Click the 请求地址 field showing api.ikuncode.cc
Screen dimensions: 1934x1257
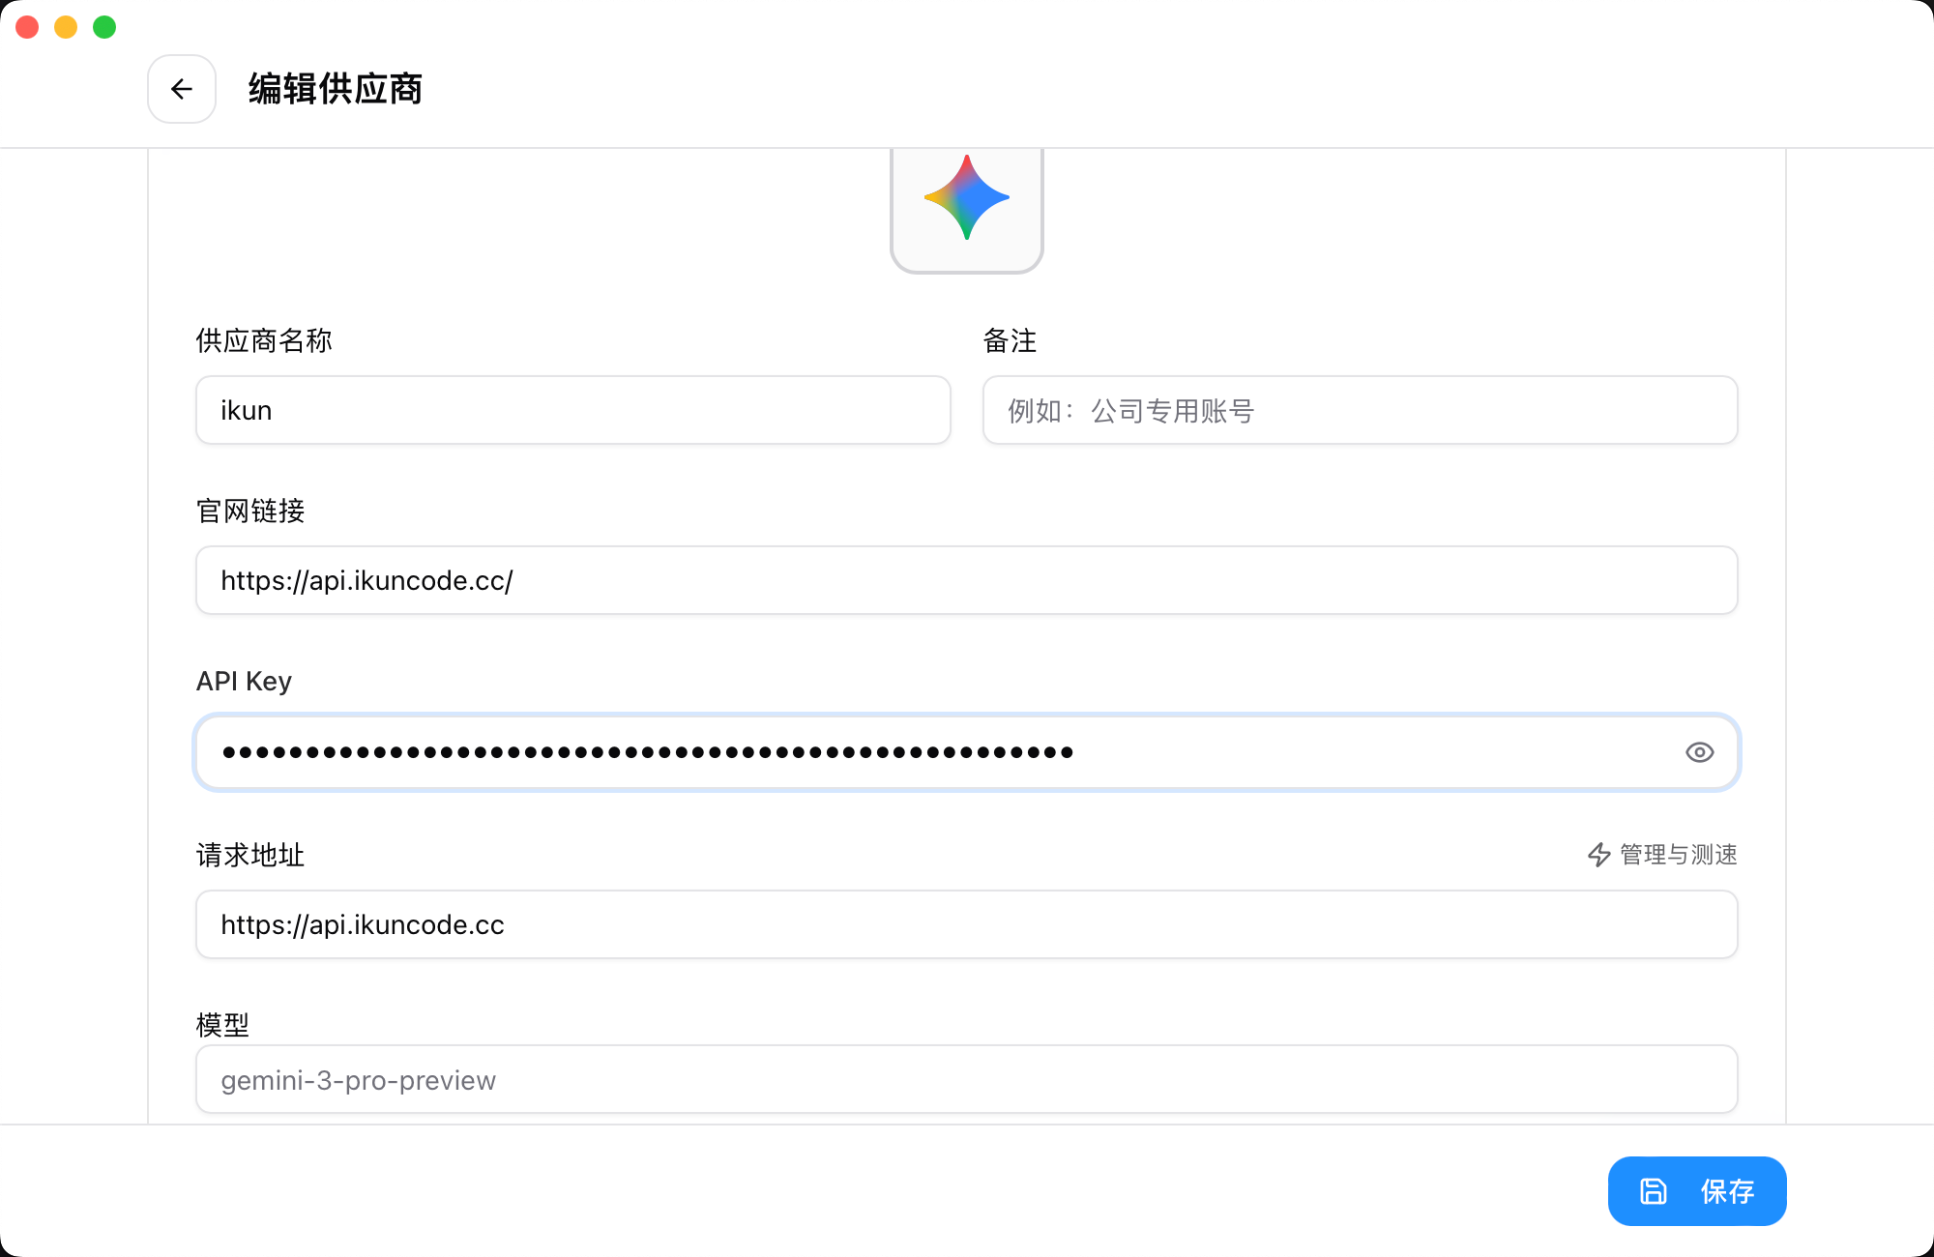coord(965,924)
